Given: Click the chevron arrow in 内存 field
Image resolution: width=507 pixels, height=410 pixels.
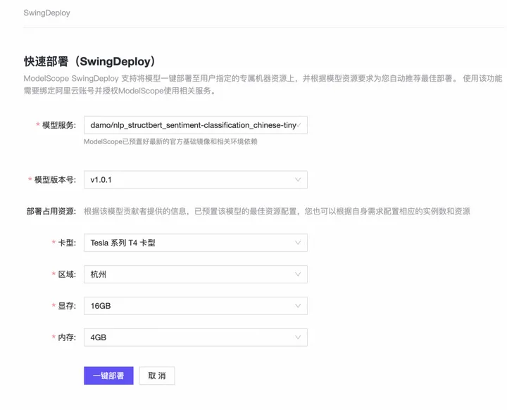Looking at the screenshot, I should (x=298, y=338).
